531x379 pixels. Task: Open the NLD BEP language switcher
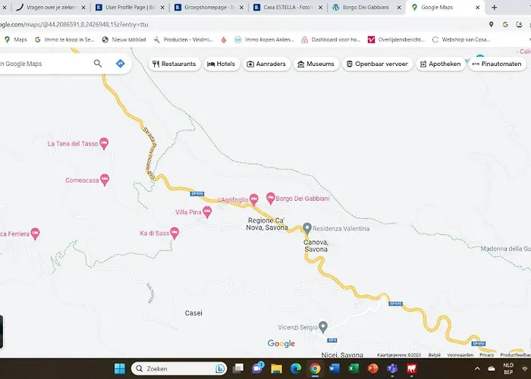click(x=508, y=368)
